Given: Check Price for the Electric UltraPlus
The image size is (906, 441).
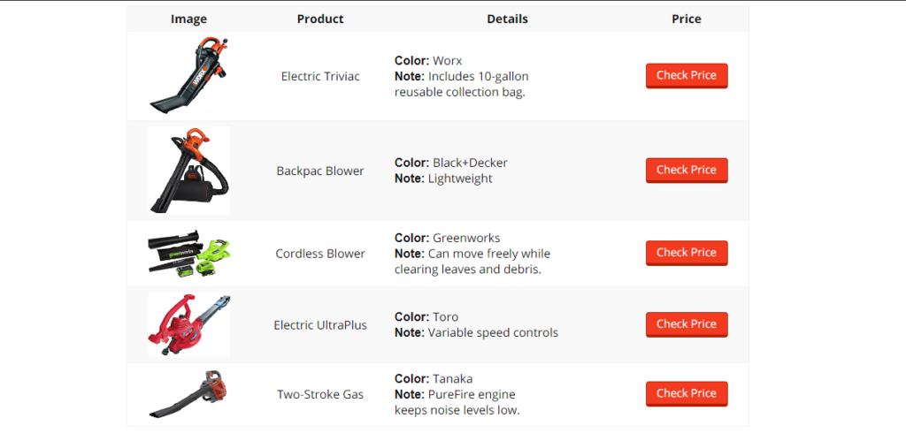Looking at the screenshot, I should coord(687,324).
